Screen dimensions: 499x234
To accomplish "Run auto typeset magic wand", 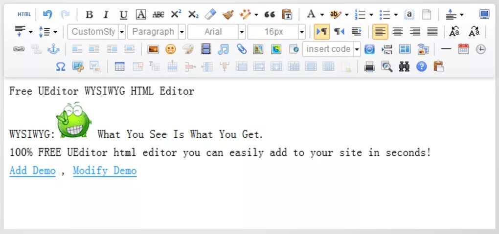I will pos(245,14).
